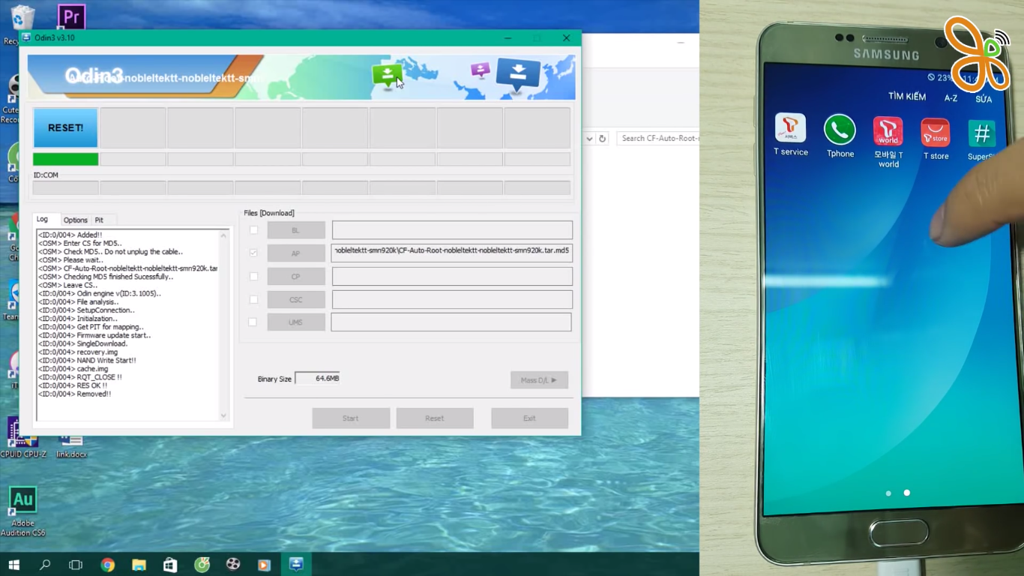Click log line "<ID:0/004> Removed!!"
The width and height of the screenshot is (1024, 576).
[74, 394]
